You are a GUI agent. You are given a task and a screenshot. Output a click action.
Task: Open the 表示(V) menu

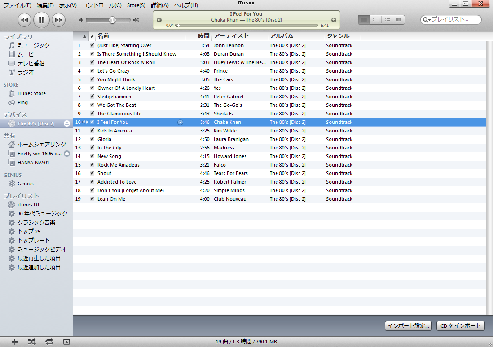pyautogui.click(x=68, y=5)
